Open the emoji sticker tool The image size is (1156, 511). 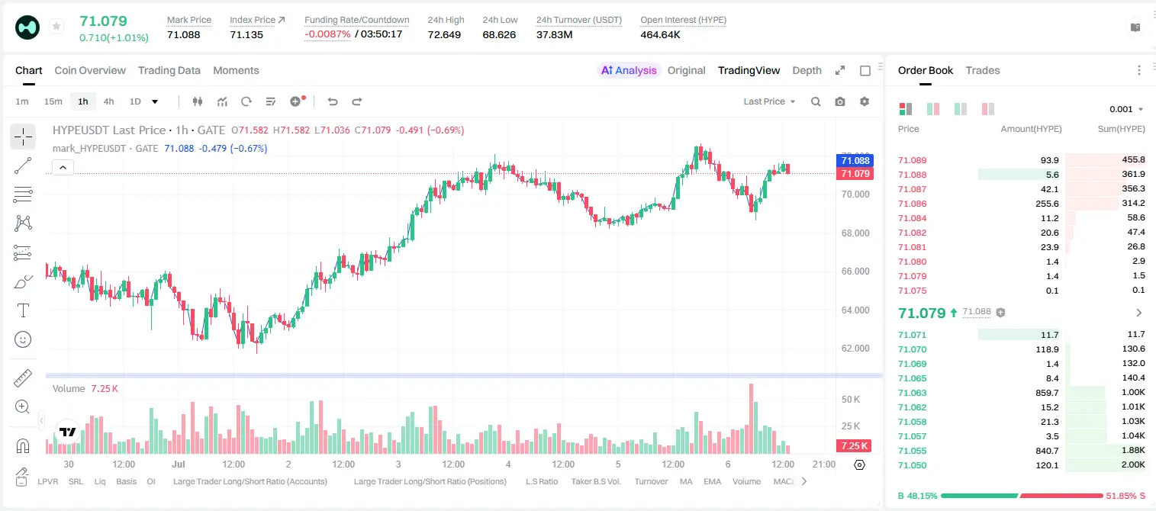[23, 339]
